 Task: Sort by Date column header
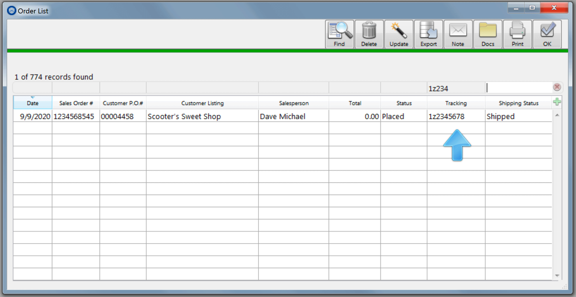point(33,103)
